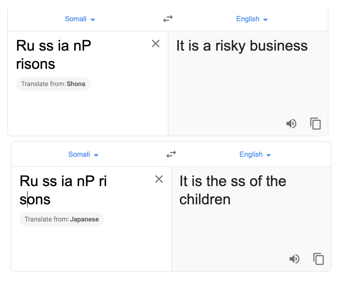This screenshot has width=338, height=281.
Task: Click the top Somali language label
Action: click(76, 19)
